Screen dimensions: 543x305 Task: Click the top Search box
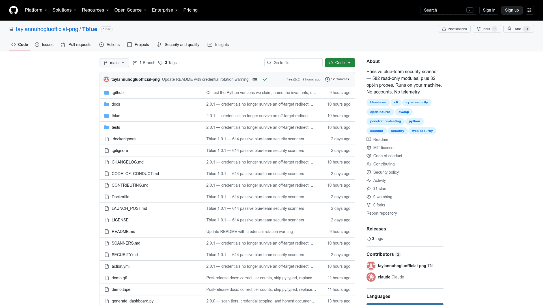point(449,10)
